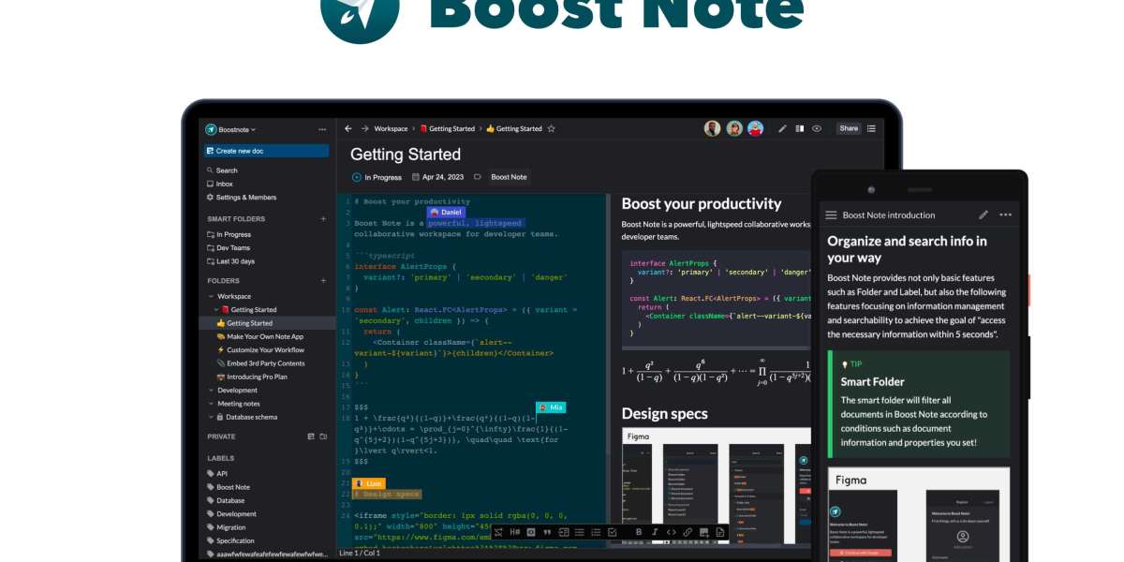Select the Introducing Pro Plan doc
The width and height of the screenshot is (1124, 562).
click(253, 377)
